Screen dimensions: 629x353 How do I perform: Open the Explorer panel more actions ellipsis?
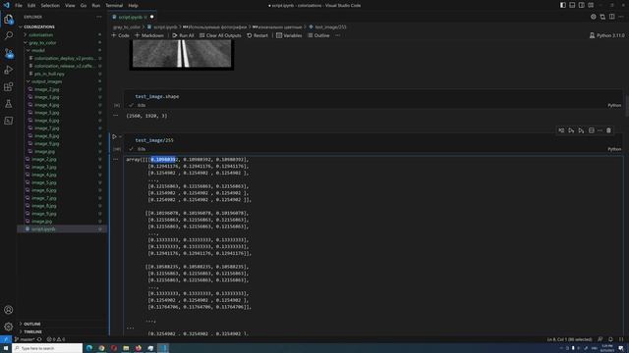tap(99, 17)
